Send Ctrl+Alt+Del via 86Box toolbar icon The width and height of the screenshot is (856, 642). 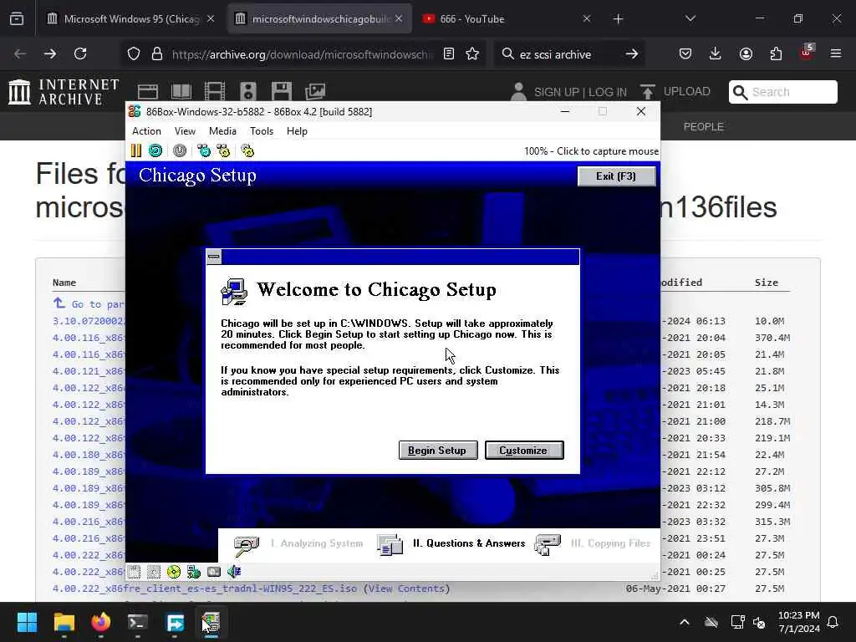(x=204, y=150)
